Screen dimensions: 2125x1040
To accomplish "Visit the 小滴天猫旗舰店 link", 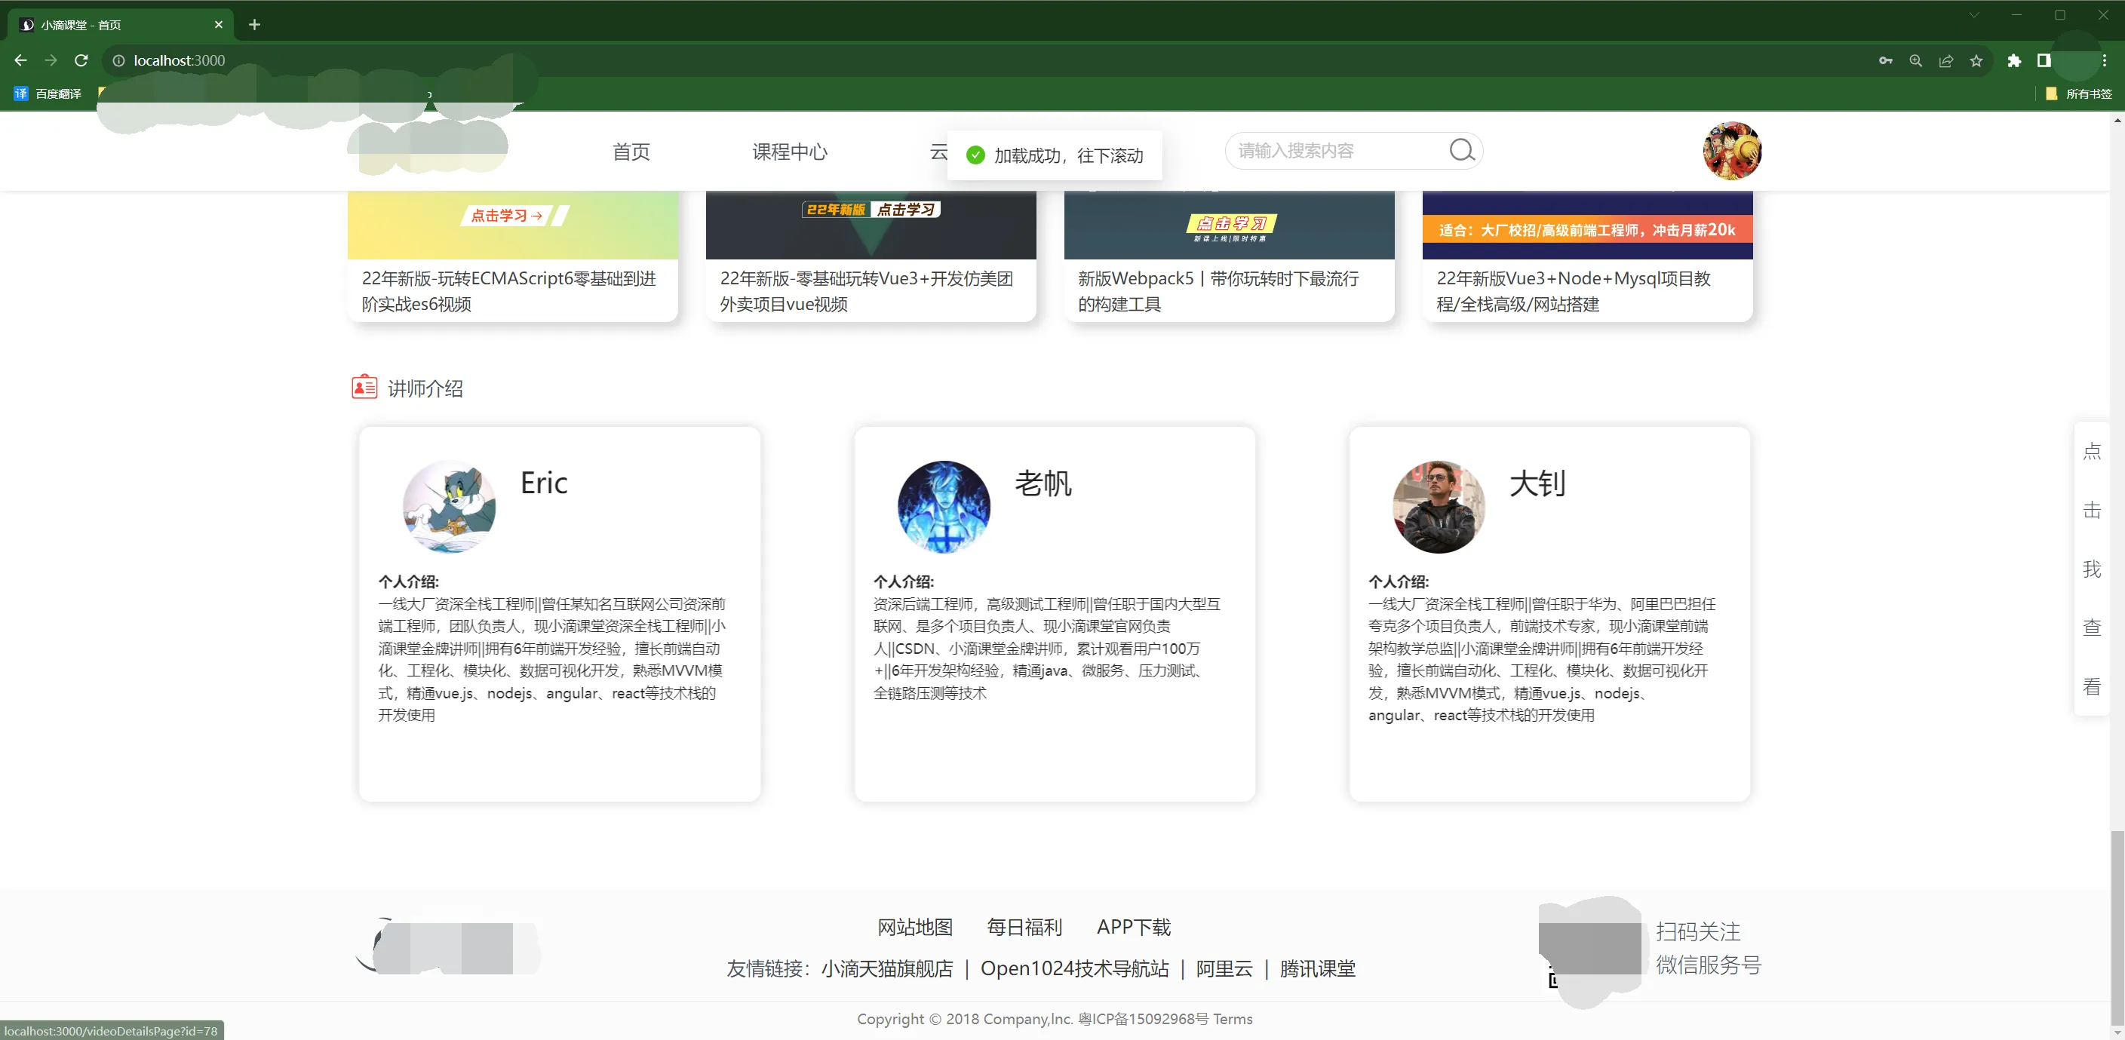I will coord(887,968).
